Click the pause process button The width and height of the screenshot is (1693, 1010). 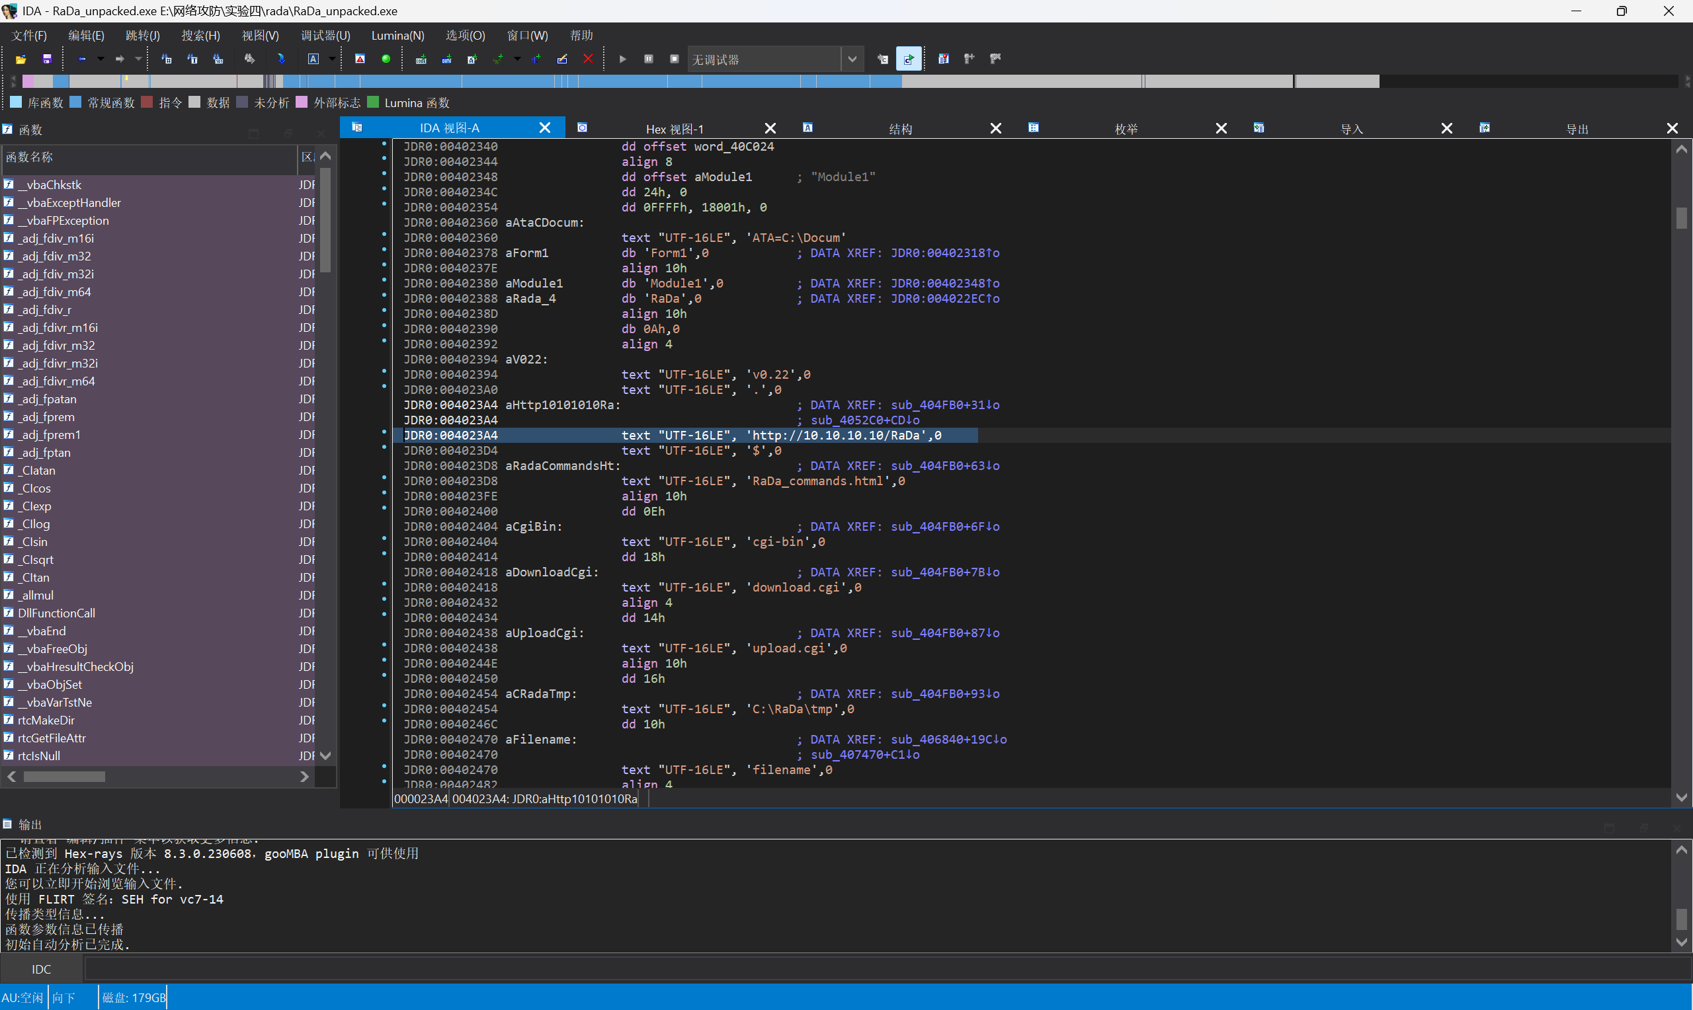[x=649, y=59]
